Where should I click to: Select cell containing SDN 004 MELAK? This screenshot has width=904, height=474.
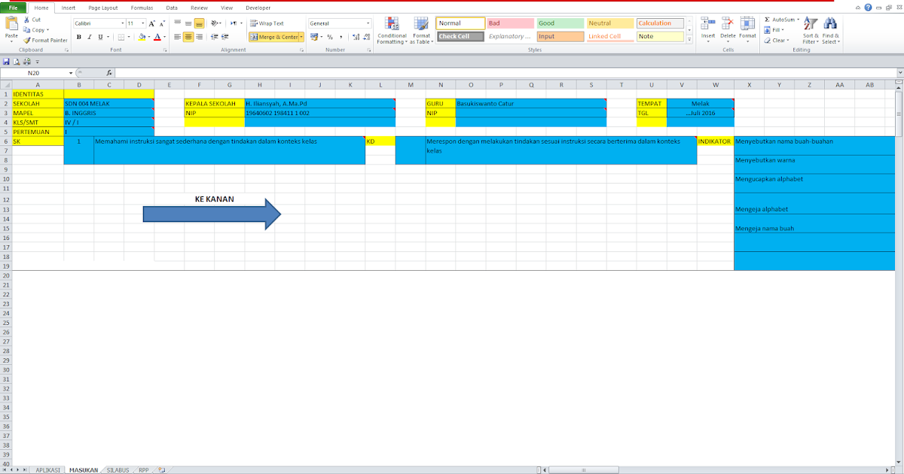(x=108, y=103)
